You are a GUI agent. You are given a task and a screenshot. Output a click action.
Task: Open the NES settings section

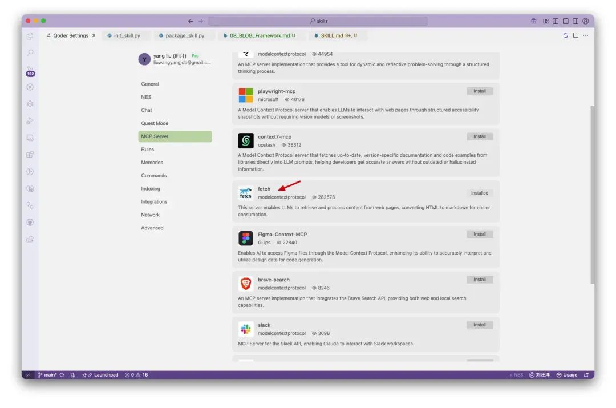175,97
